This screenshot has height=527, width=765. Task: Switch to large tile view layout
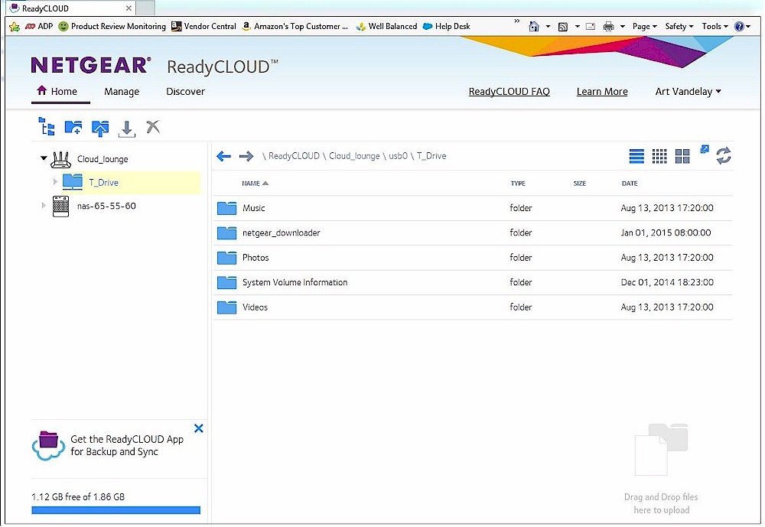pos(682,156)
